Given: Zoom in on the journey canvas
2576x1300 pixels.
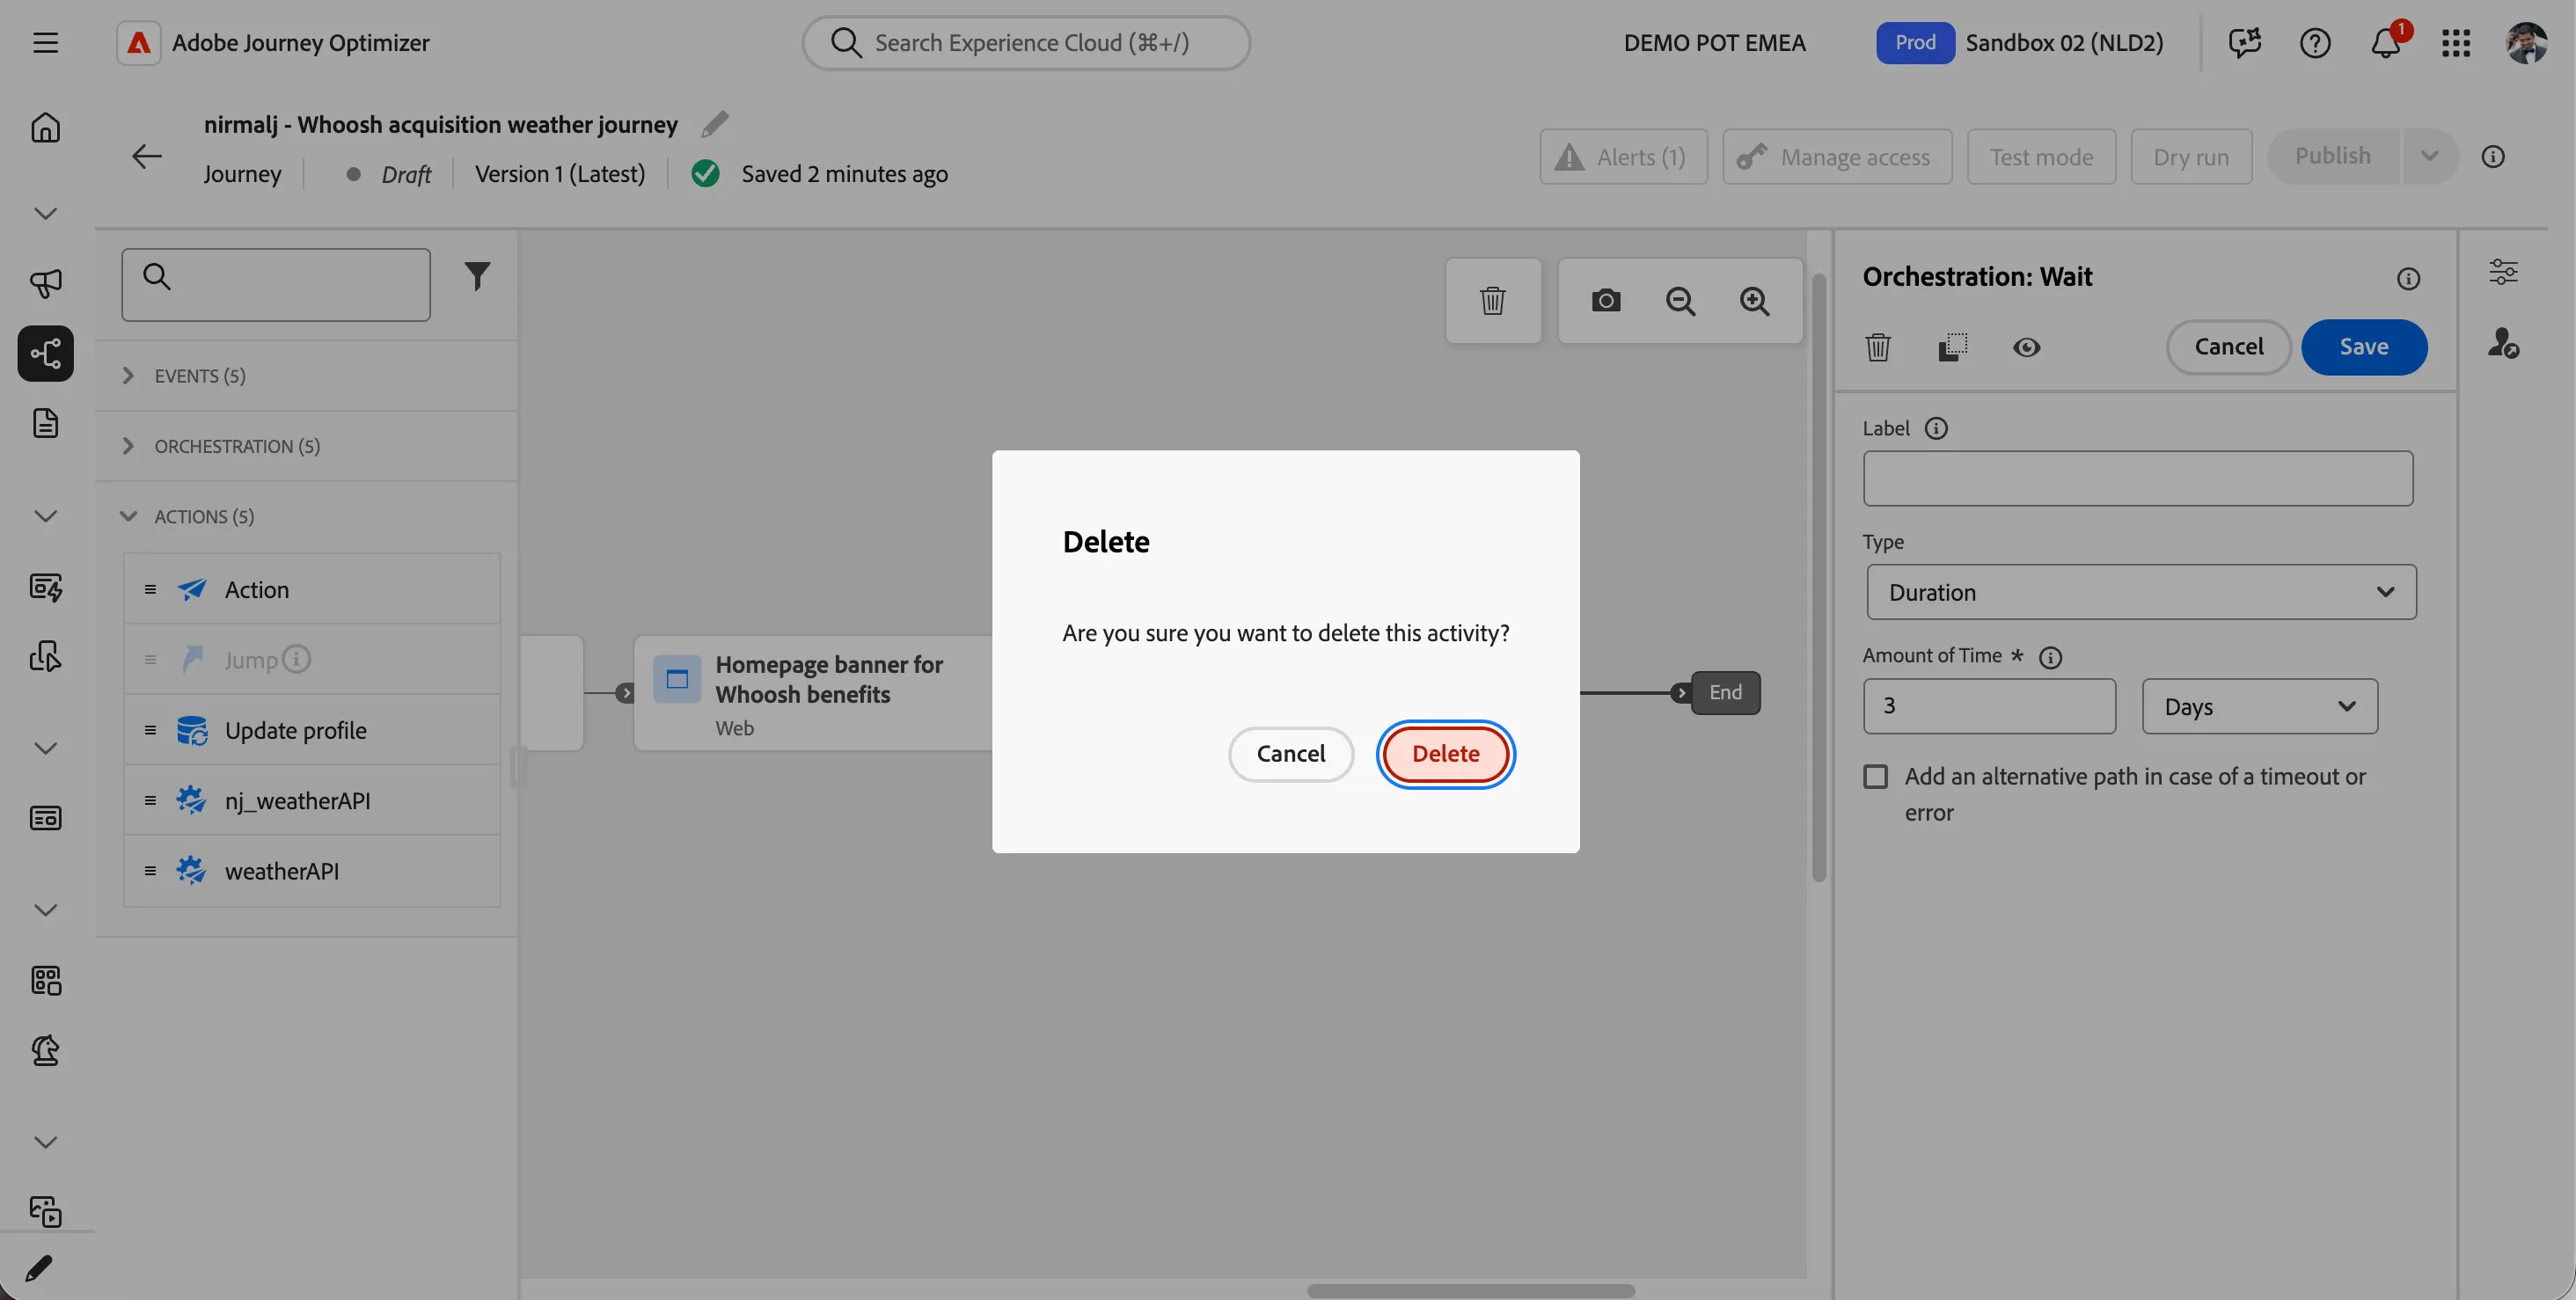Looking at the screenshot, I should (x=1754, y=301).
